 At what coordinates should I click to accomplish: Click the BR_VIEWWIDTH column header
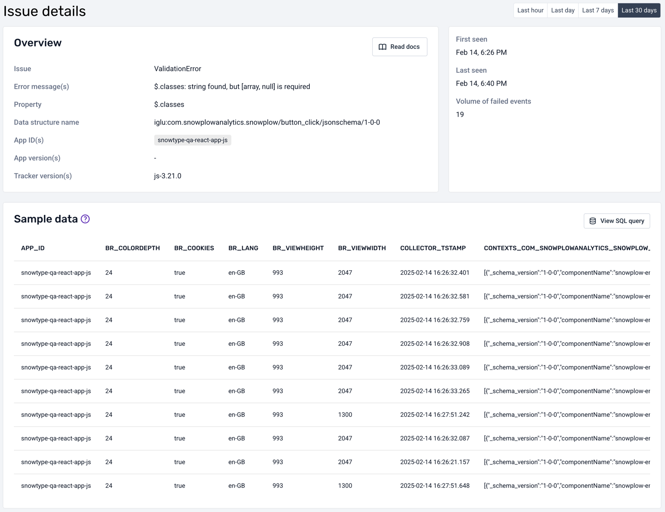tap(362, 248)
